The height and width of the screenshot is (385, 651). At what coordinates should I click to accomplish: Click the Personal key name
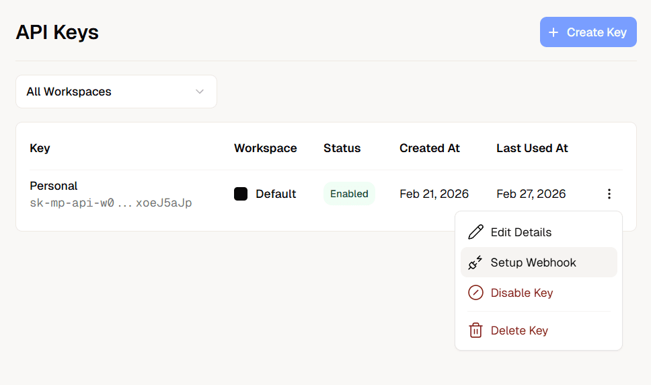pyautogui.click(x=54, y=186)
